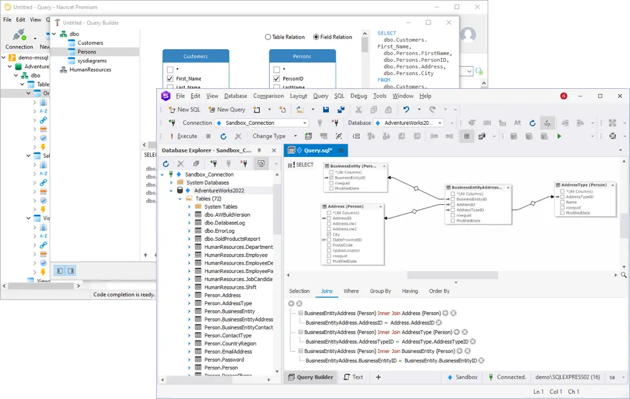Click the Execute button
Image resolution: width=630 pixels, height=399 pixels.
183,136
